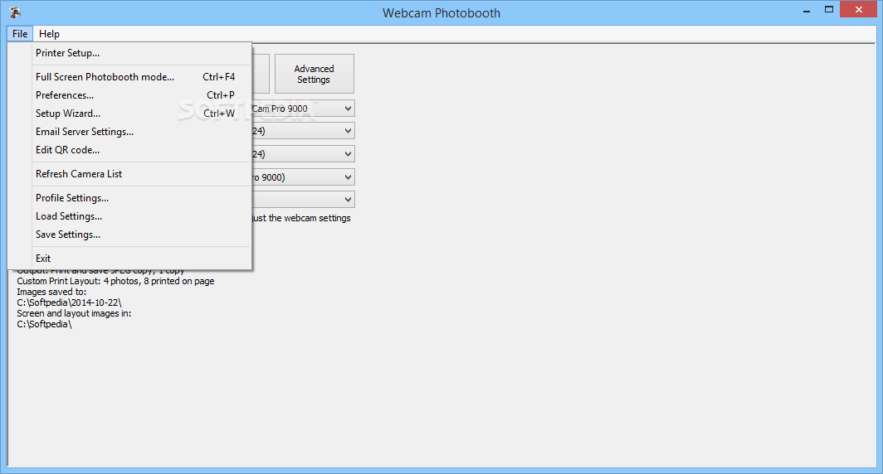Launch Setup Wizard... menu item
This screenshot has width=883, height=474.
point(141,114)
